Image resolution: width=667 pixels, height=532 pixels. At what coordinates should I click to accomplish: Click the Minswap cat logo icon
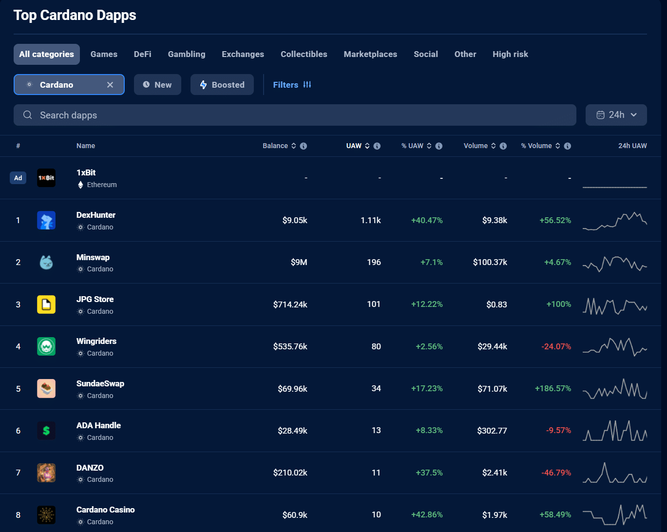point(46,262)
